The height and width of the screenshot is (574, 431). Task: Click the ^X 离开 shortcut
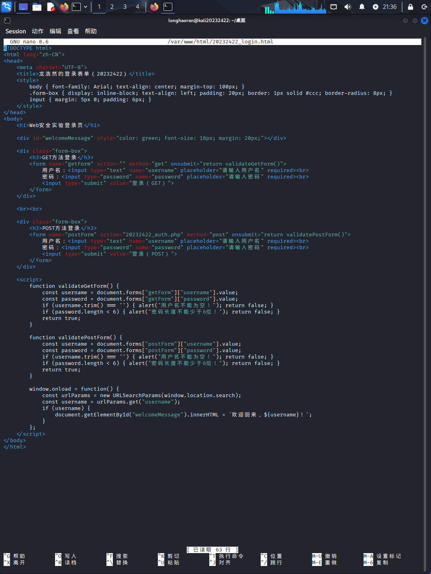(x=14, y=563)
